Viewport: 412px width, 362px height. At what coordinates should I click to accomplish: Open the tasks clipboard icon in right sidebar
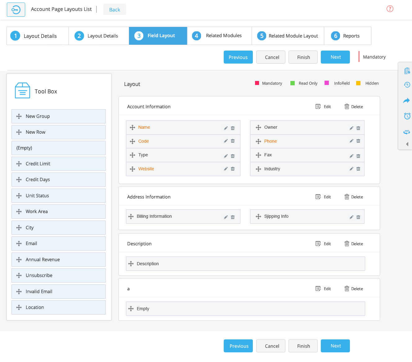tap(407, 71)
